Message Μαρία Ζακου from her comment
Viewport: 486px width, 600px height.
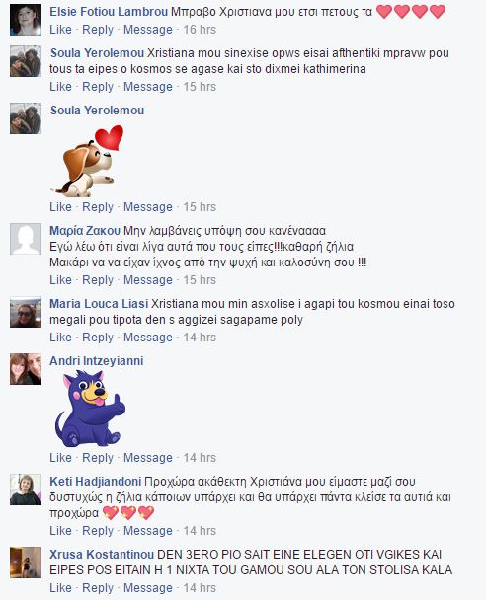[x=148, y=280]
